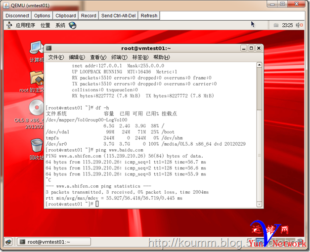Click the volume speaker icon in panel
Screen dimensions: 310x252
[x=299, y=25]
